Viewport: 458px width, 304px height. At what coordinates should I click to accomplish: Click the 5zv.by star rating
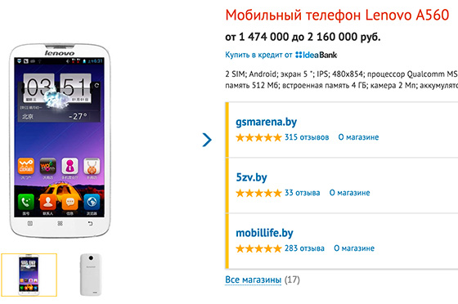[258, 193]
